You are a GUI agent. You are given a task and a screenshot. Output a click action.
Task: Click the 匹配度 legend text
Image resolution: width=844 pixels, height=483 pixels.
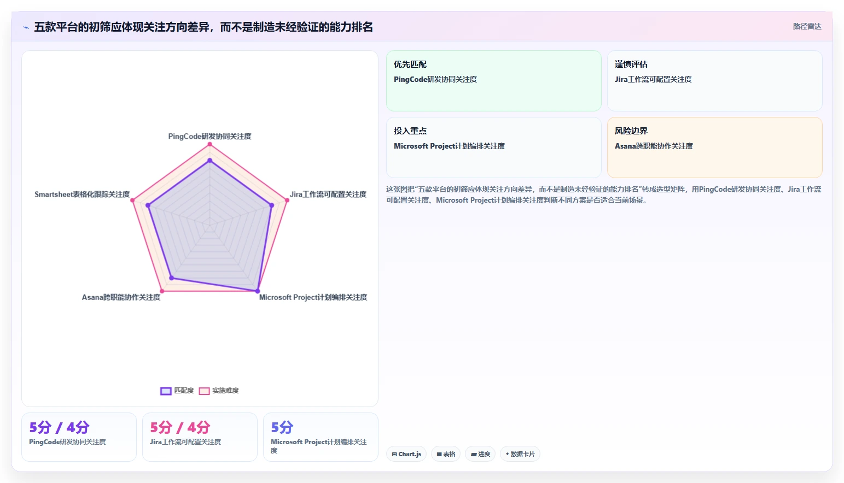(x=184, y=391)
